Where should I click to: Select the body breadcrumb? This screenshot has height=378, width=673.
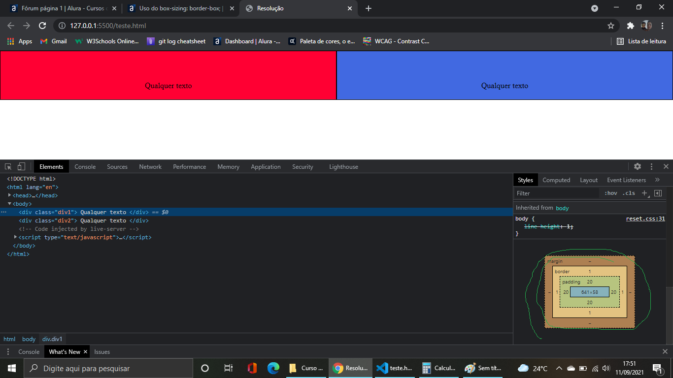[x=29, y=339]
